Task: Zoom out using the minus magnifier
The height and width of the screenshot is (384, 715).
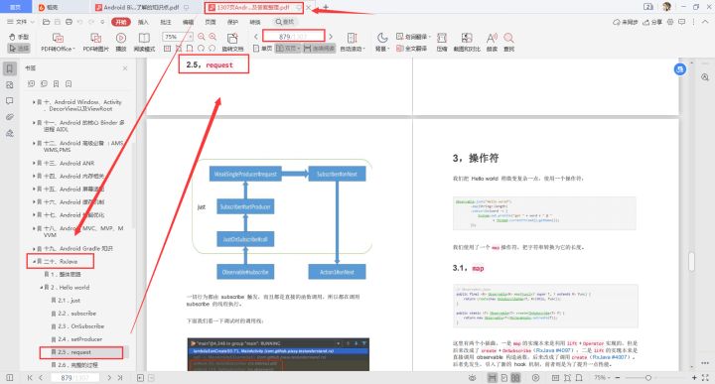Action: click(201, 37)
